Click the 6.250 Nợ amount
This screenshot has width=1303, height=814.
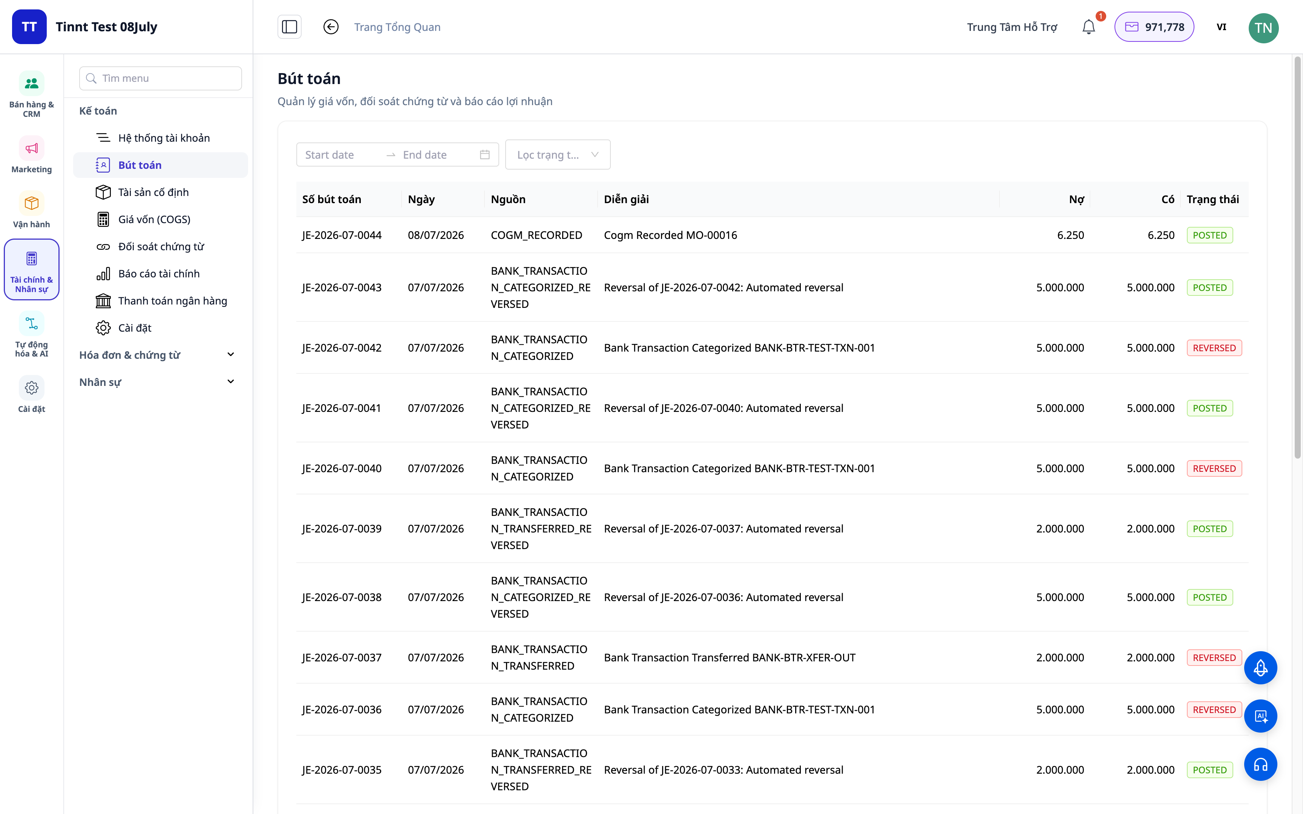[1070, 235]
